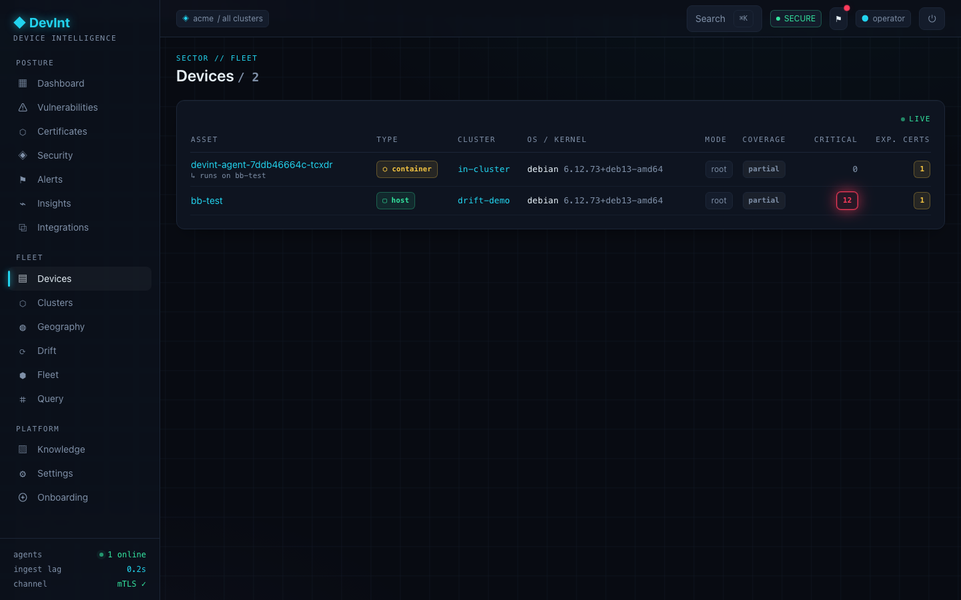Viewport: 961px width, 600px height.
Task: Click the Geography globe icon
Action: tap(23, 327)
